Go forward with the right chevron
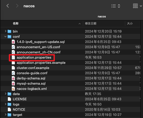This screenshot has height=118, width=143. click(17, 6)
